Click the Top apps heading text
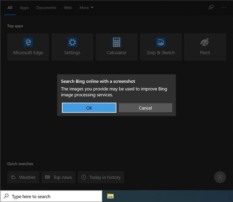The height and width of the screenshot is (202, 233). tap(15, 26)
